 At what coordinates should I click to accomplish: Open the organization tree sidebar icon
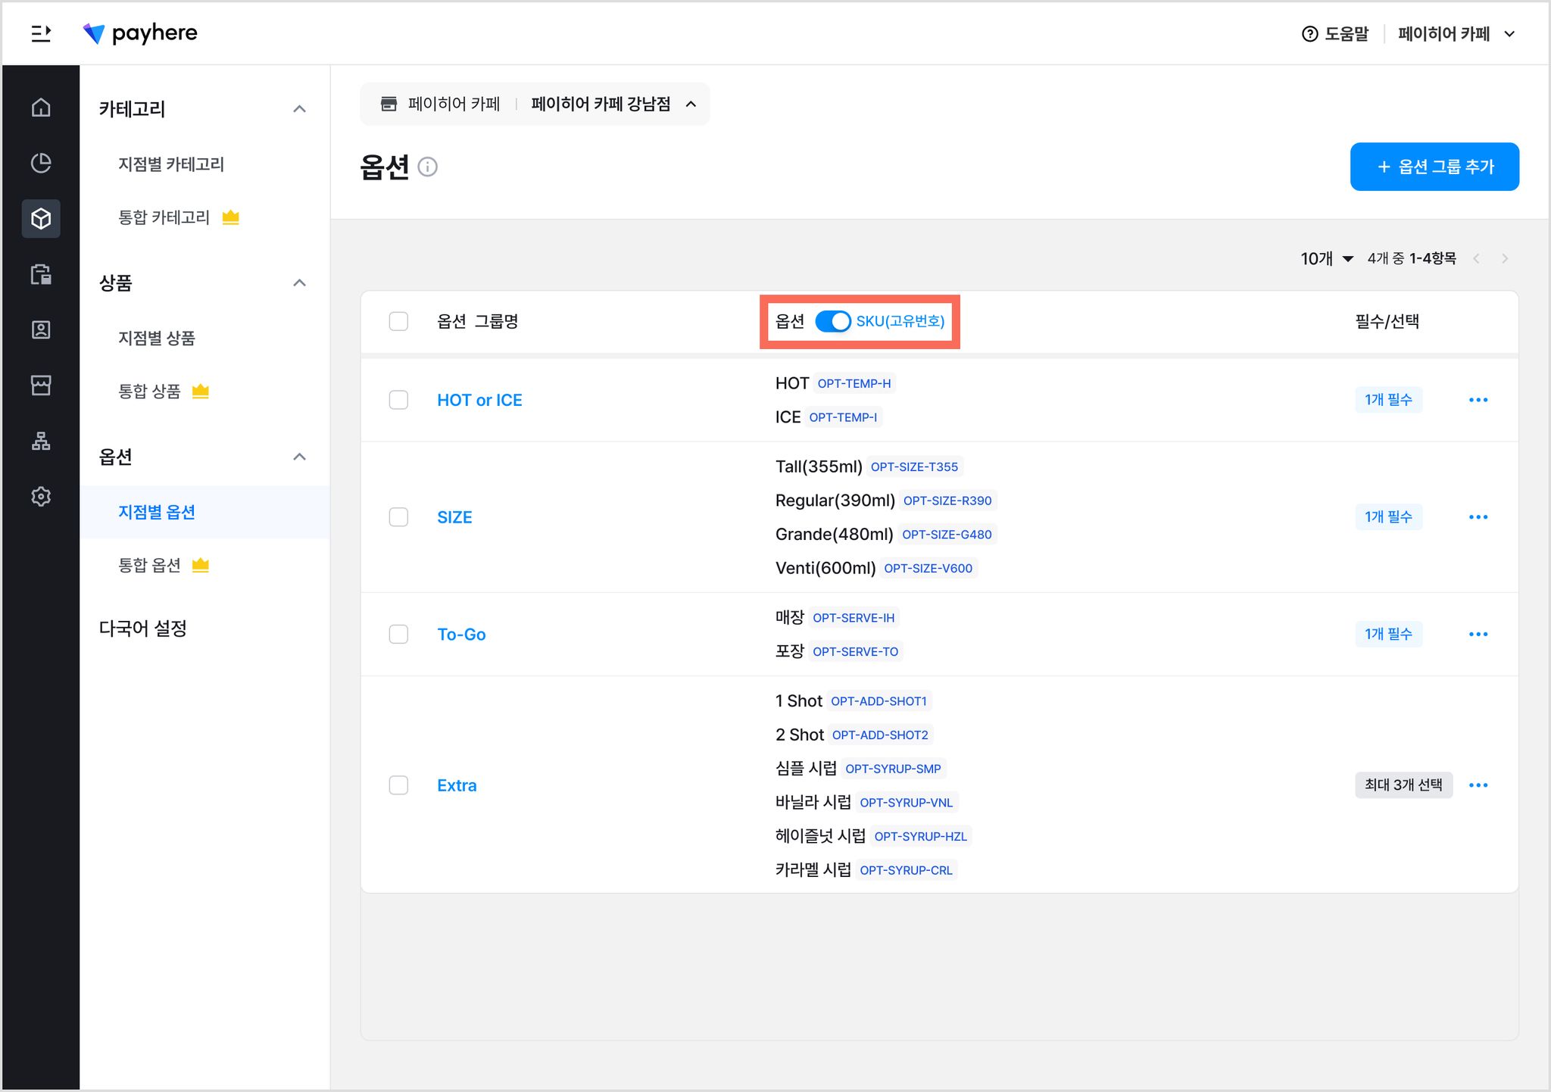tap(41, 441)
